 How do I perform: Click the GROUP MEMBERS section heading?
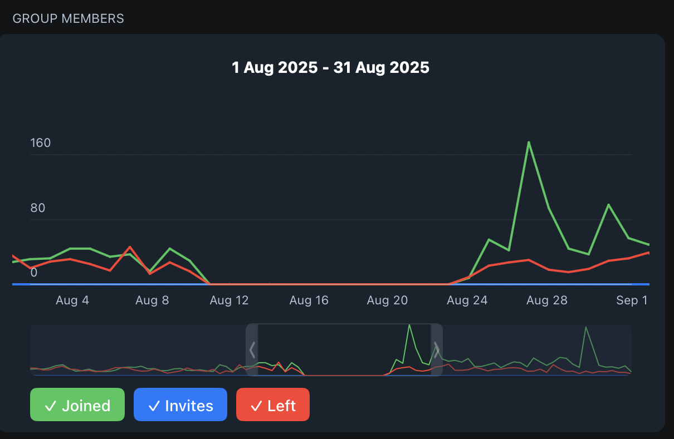(x=69, y=18)
